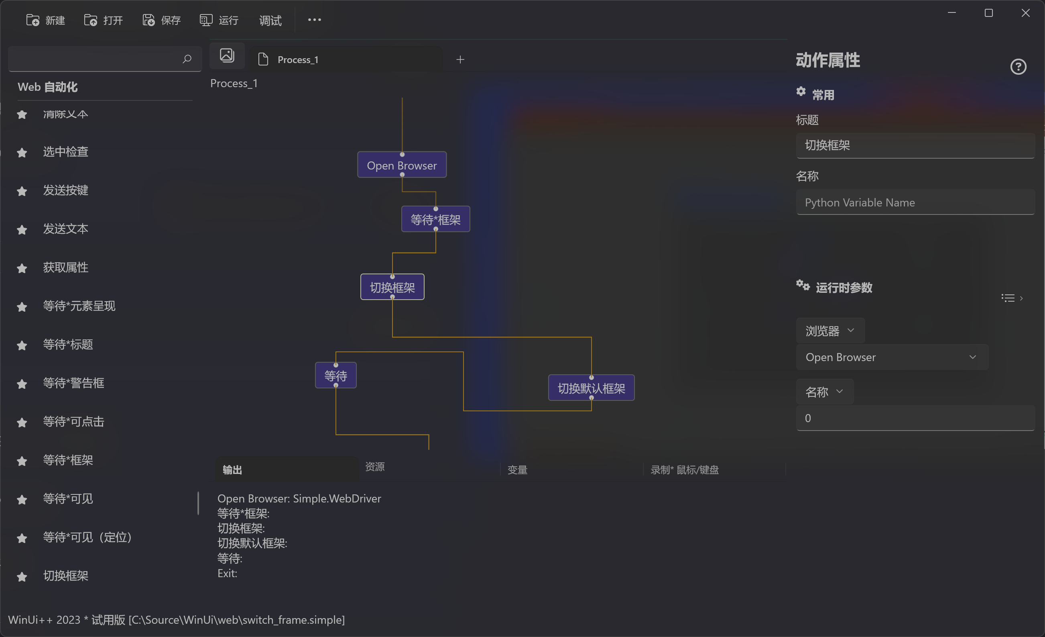Switch to the 变量 tab
Screen dimensions: 1045x637
(517, 470)
